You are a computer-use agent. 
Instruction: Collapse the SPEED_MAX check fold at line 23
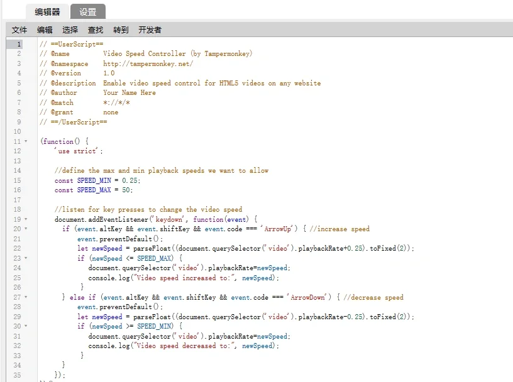coord(26,258)
